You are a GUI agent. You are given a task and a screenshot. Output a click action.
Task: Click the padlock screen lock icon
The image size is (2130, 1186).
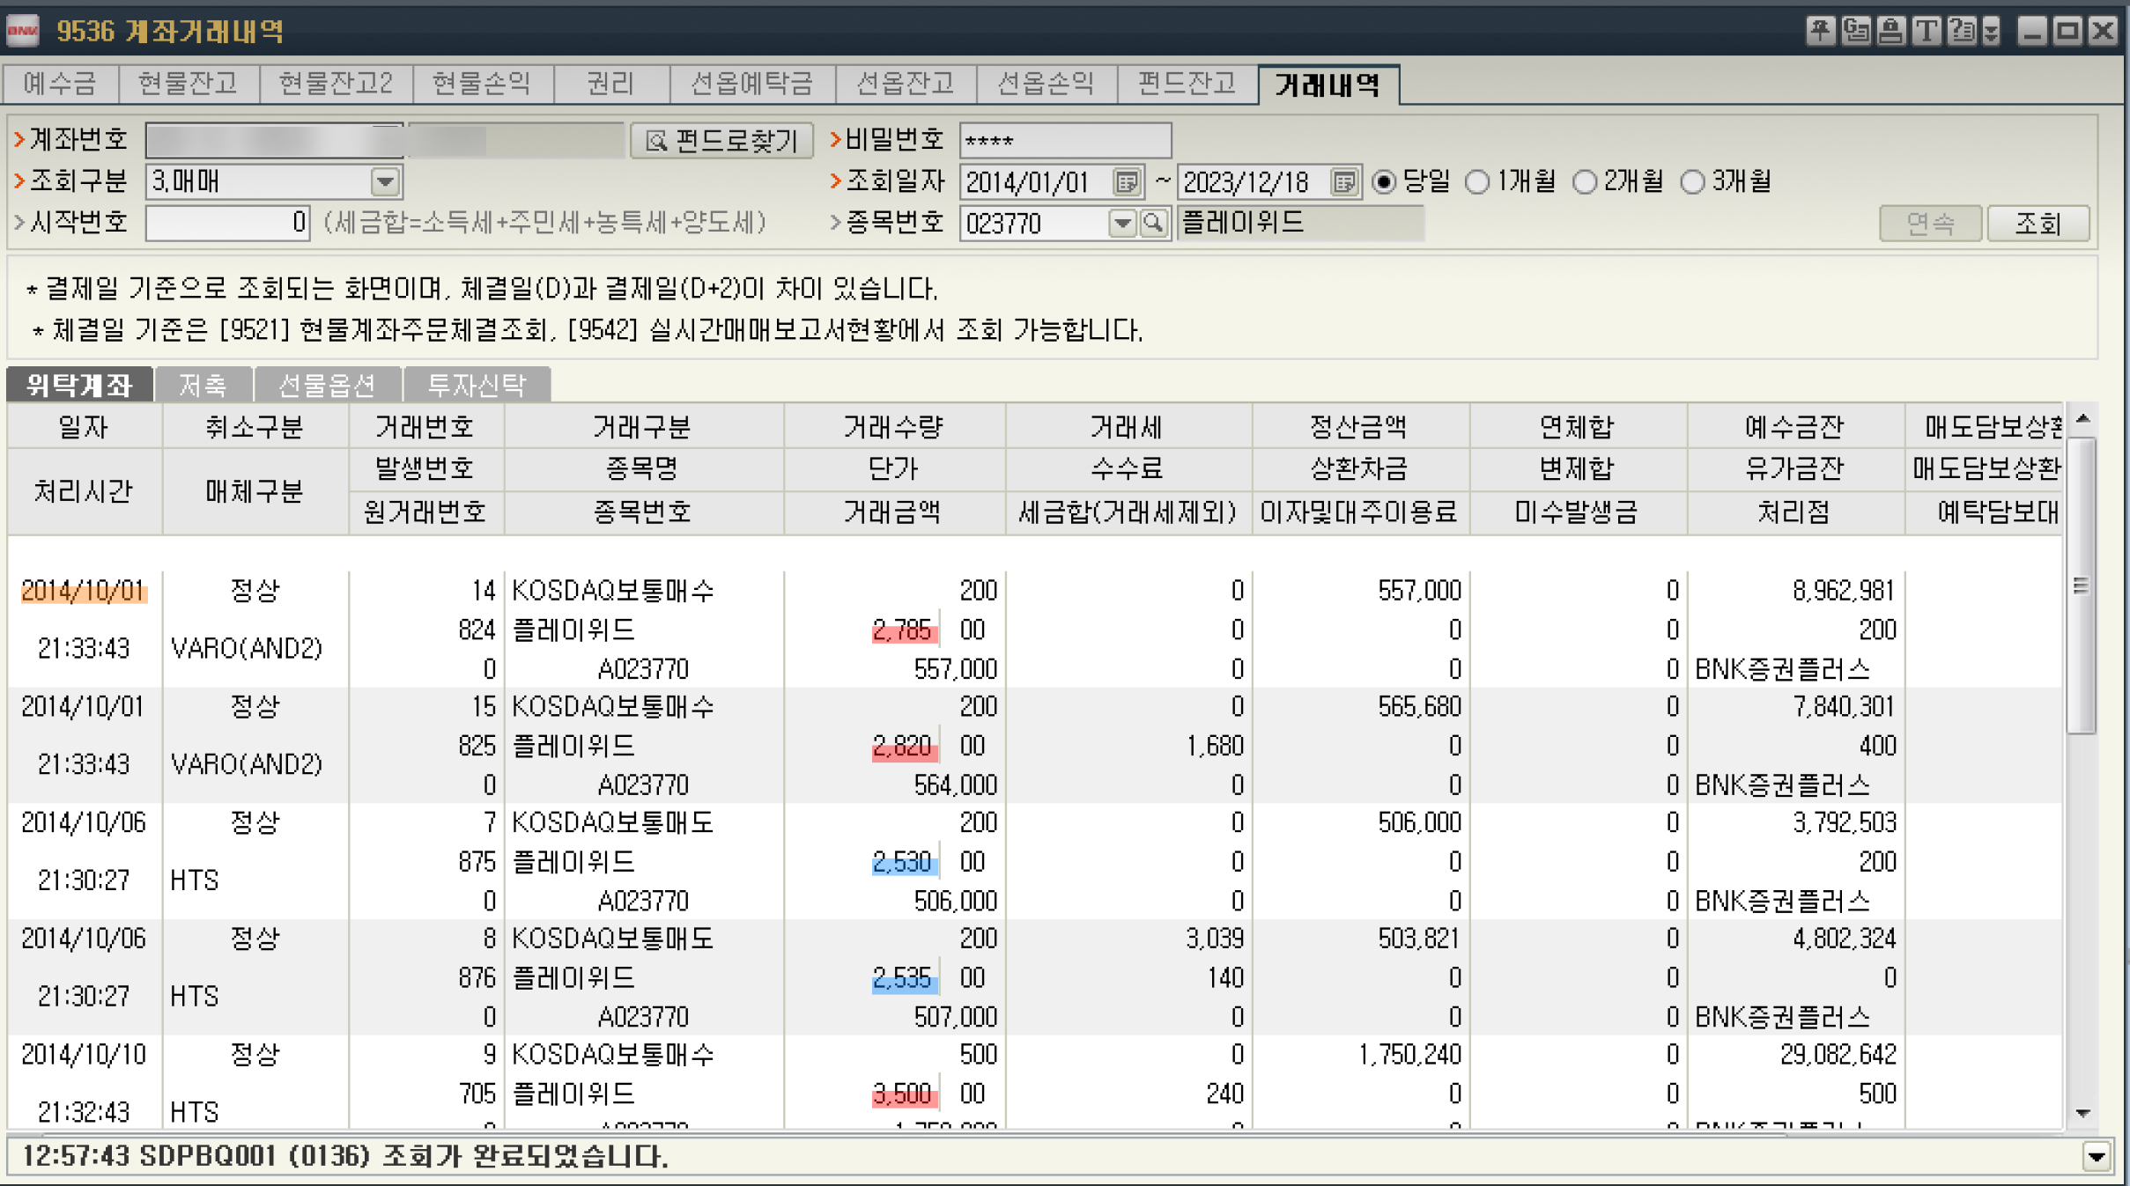[1890, 31]
